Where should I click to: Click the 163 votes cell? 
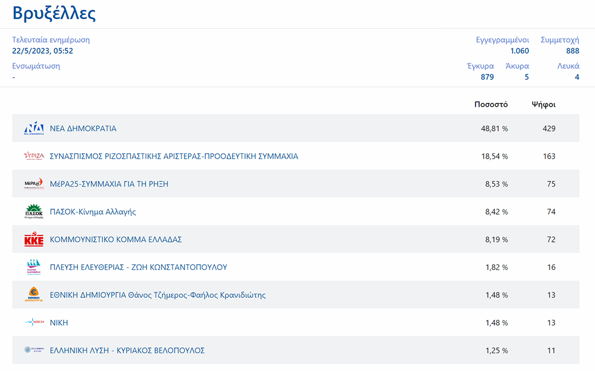tap(549, 156)
